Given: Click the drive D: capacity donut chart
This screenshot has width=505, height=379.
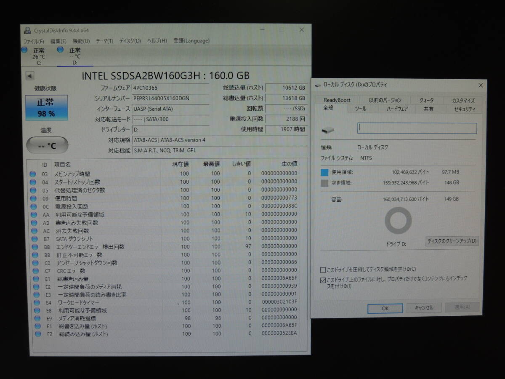Looking at the screenshot, I should tap(398, 221).
